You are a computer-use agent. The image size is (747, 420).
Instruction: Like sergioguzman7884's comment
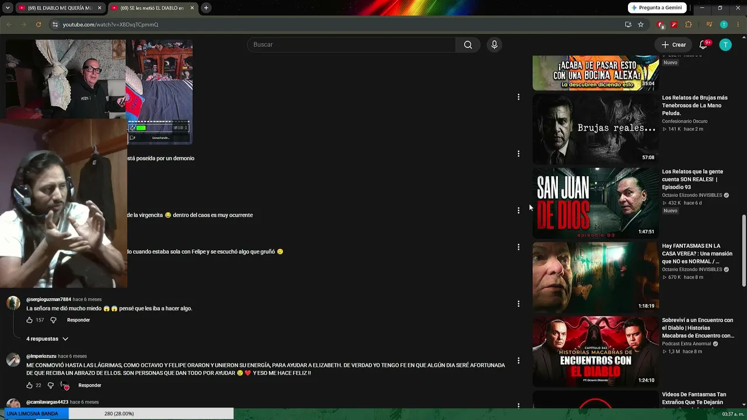pos(29,320)
